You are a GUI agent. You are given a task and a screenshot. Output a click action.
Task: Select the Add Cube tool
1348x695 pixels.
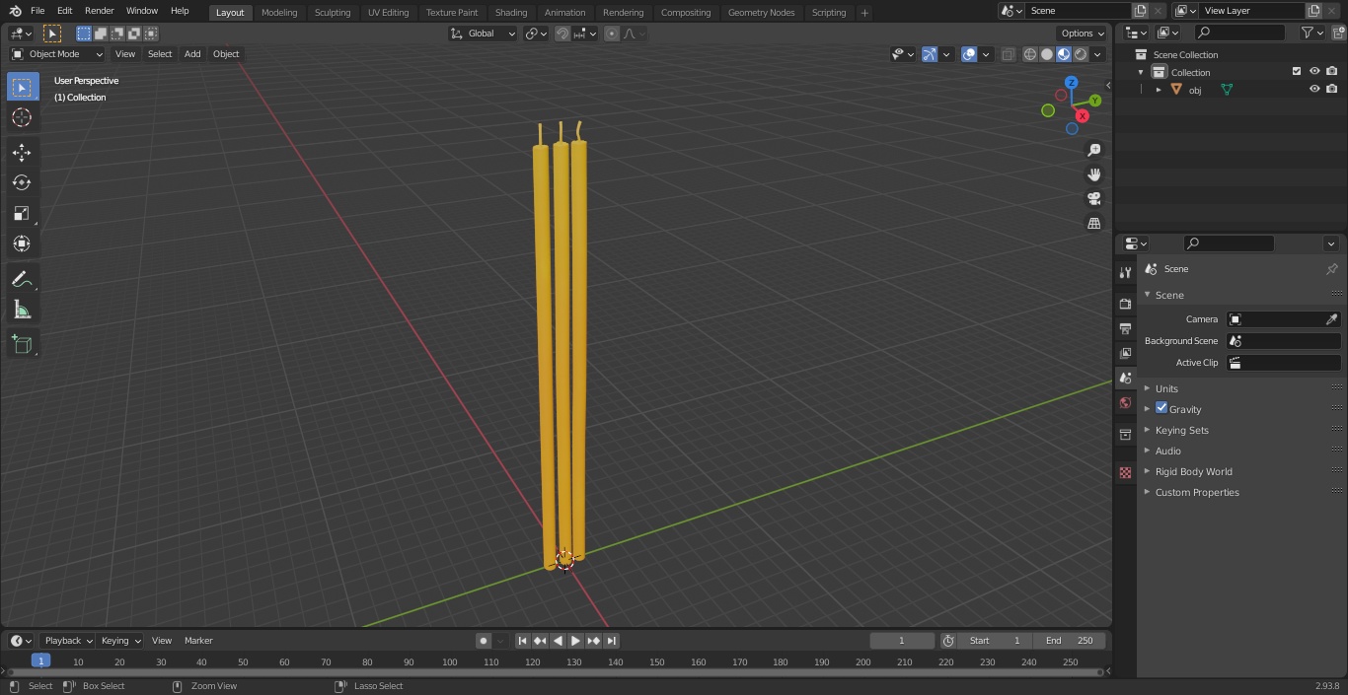coord(22,345)
